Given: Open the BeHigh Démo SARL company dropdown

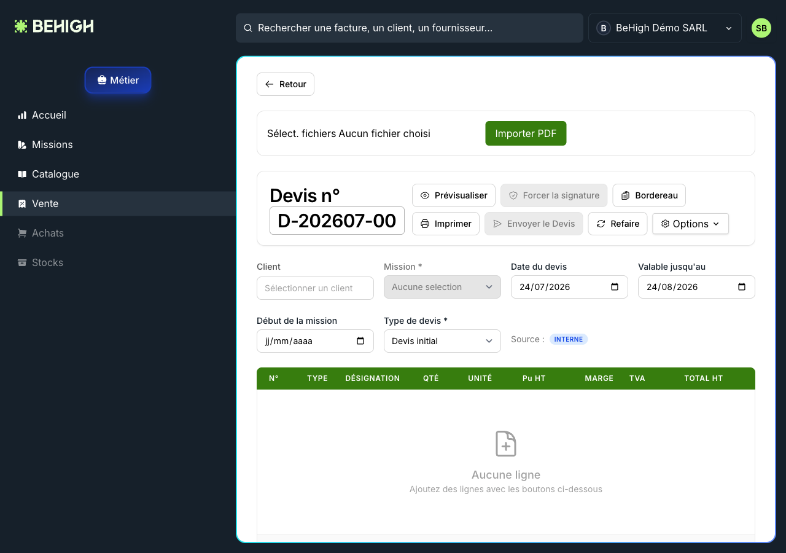Looking at the screenshot, I should pos(665,28).
